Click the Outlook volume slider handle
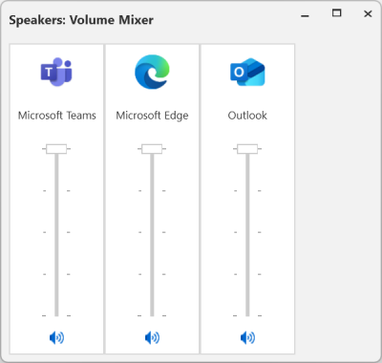The width and height of the screenshot is (382, 363). [247, 149]
